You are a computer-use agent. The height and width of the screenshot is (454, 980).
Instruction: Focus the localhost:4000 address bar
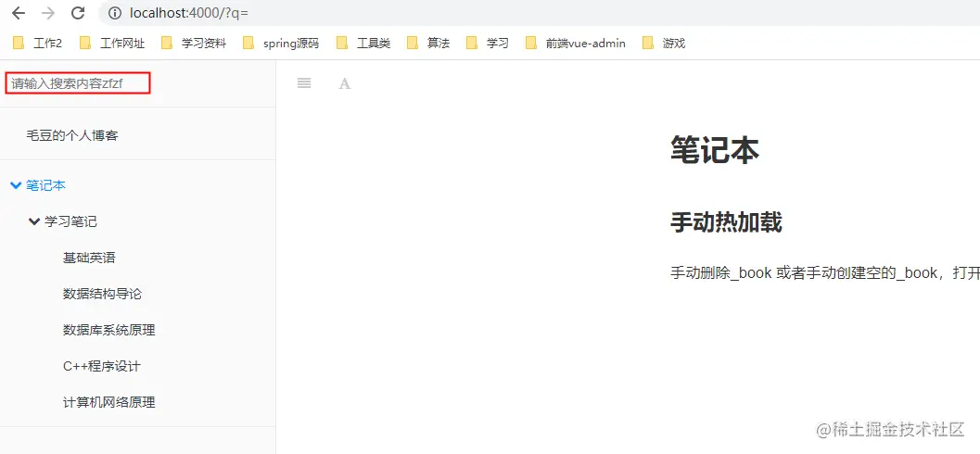[538, 12]
